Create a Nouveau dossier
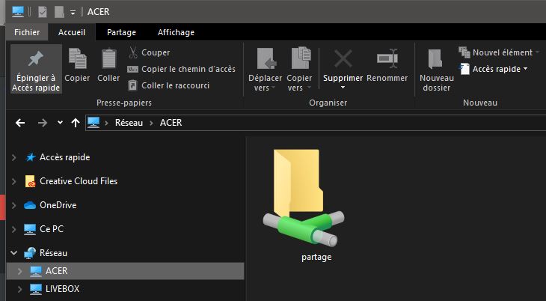 [x=437, y=70]
